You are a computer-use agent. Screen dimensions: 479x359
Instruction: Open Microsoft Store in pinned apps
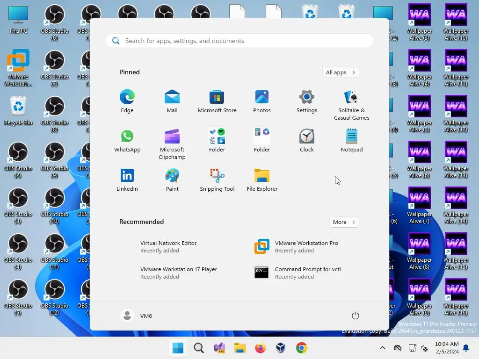point(217,101)
